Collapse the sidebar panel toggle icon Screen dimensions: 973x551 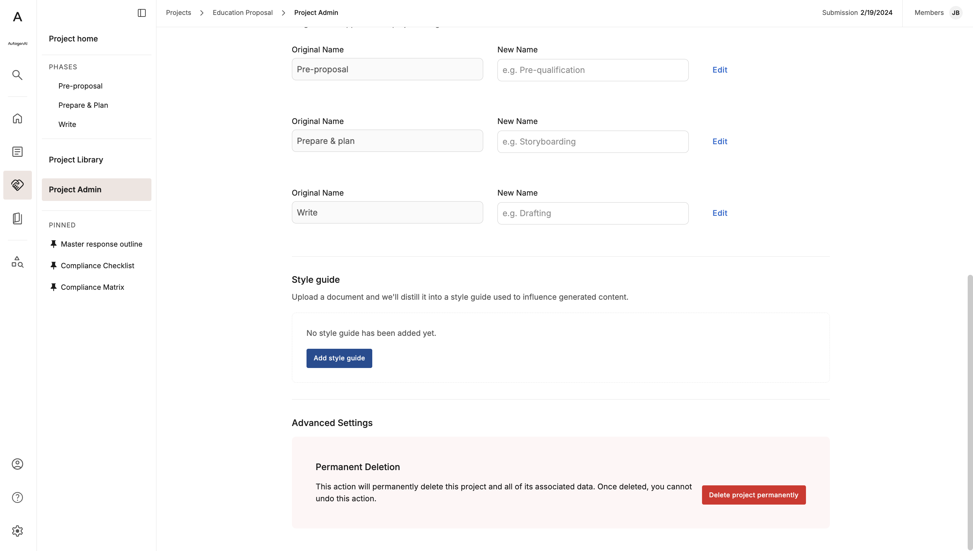point(142,13)
